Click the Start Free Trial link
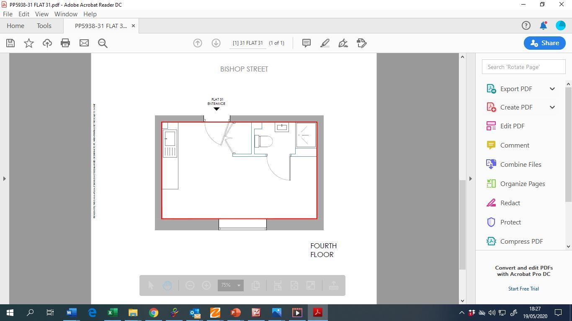This screenshot has height=321, width=572. point(523,289)
